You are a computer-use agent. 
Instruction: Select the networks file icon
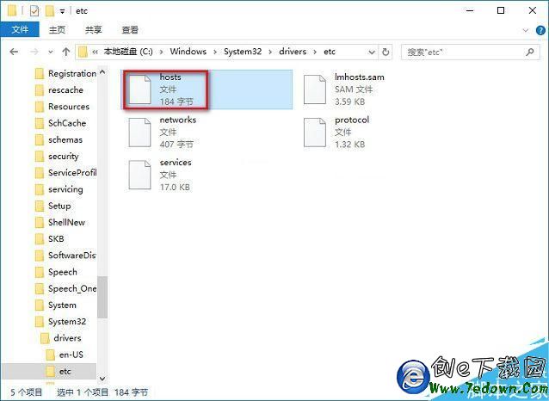139,132
